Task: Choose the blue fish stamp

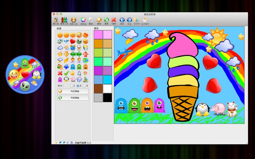Action: click(x=66, y=67)
